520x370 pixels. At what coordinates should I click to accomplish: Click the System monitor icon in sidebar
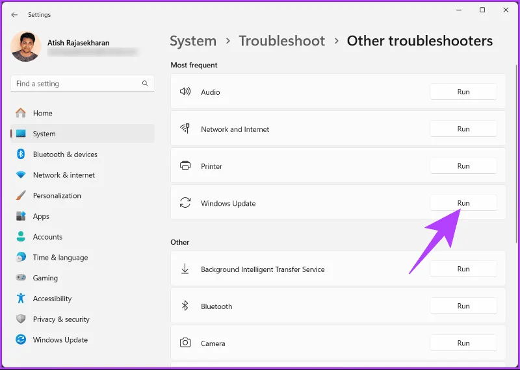[x=21, y=134]
